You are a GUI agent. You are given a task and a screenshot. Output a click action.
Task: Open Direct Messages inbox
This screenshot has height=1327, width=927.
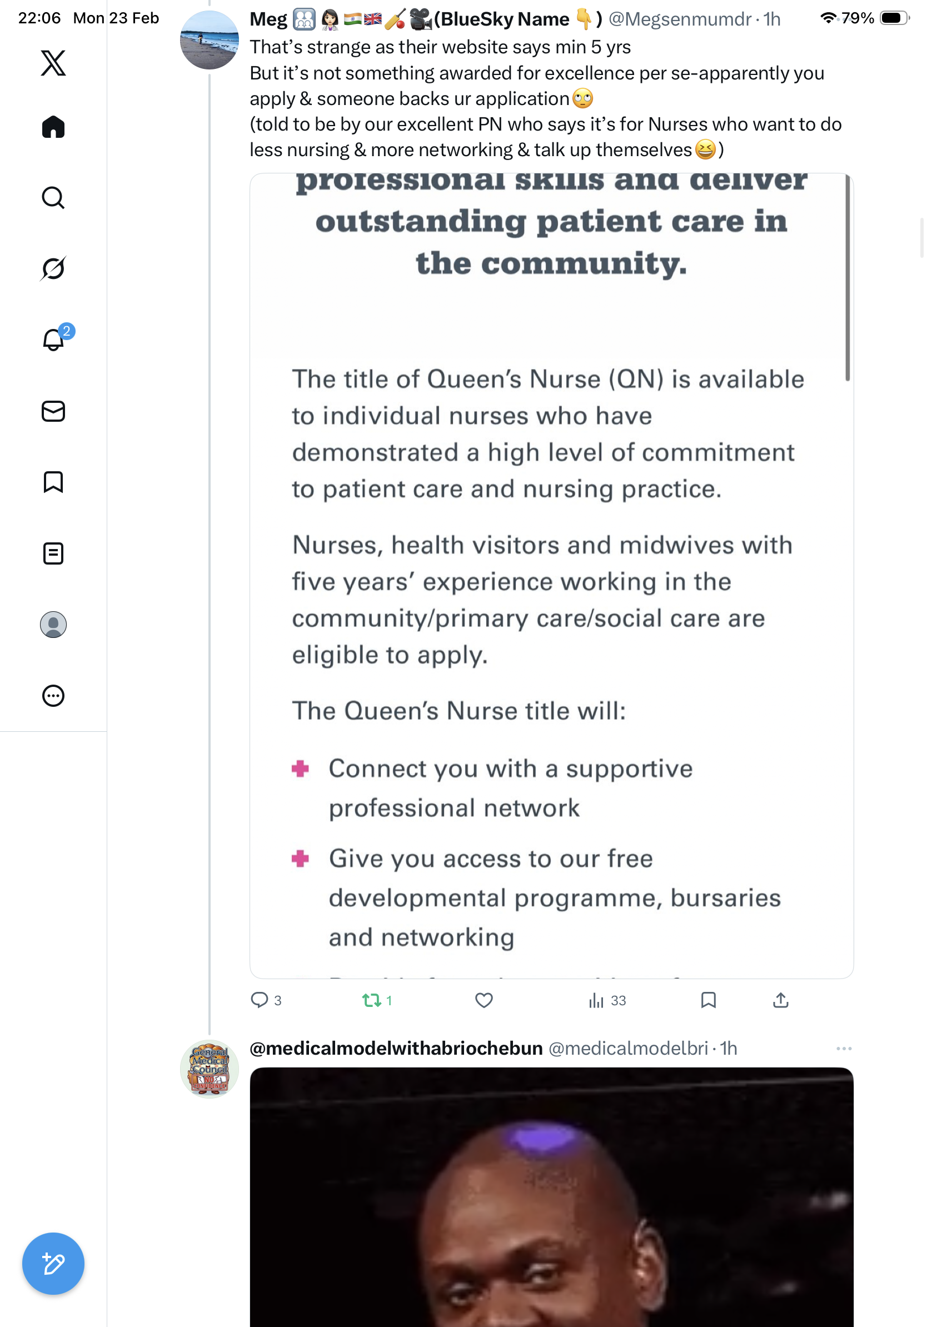[x=53, y=411]
